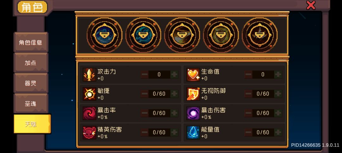This screenshot has height=153, width=342.
Task: Click the 能量值 blue droplet icon
Action: (x=193, y=133)
